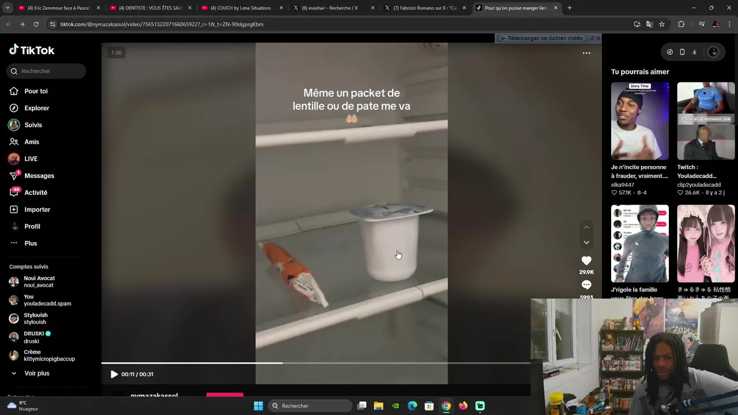Switch to Eric Zemmour face à Pascal tab

tap(59, 8)
